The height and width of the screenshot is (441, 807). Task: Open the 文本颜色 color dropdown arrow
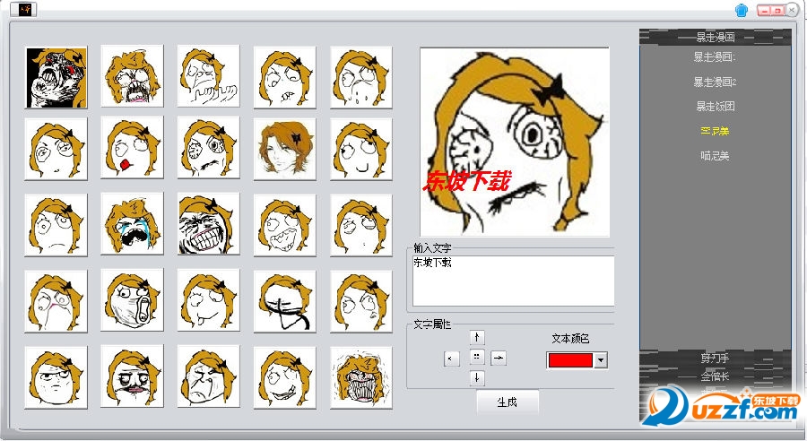coord(601,360)
